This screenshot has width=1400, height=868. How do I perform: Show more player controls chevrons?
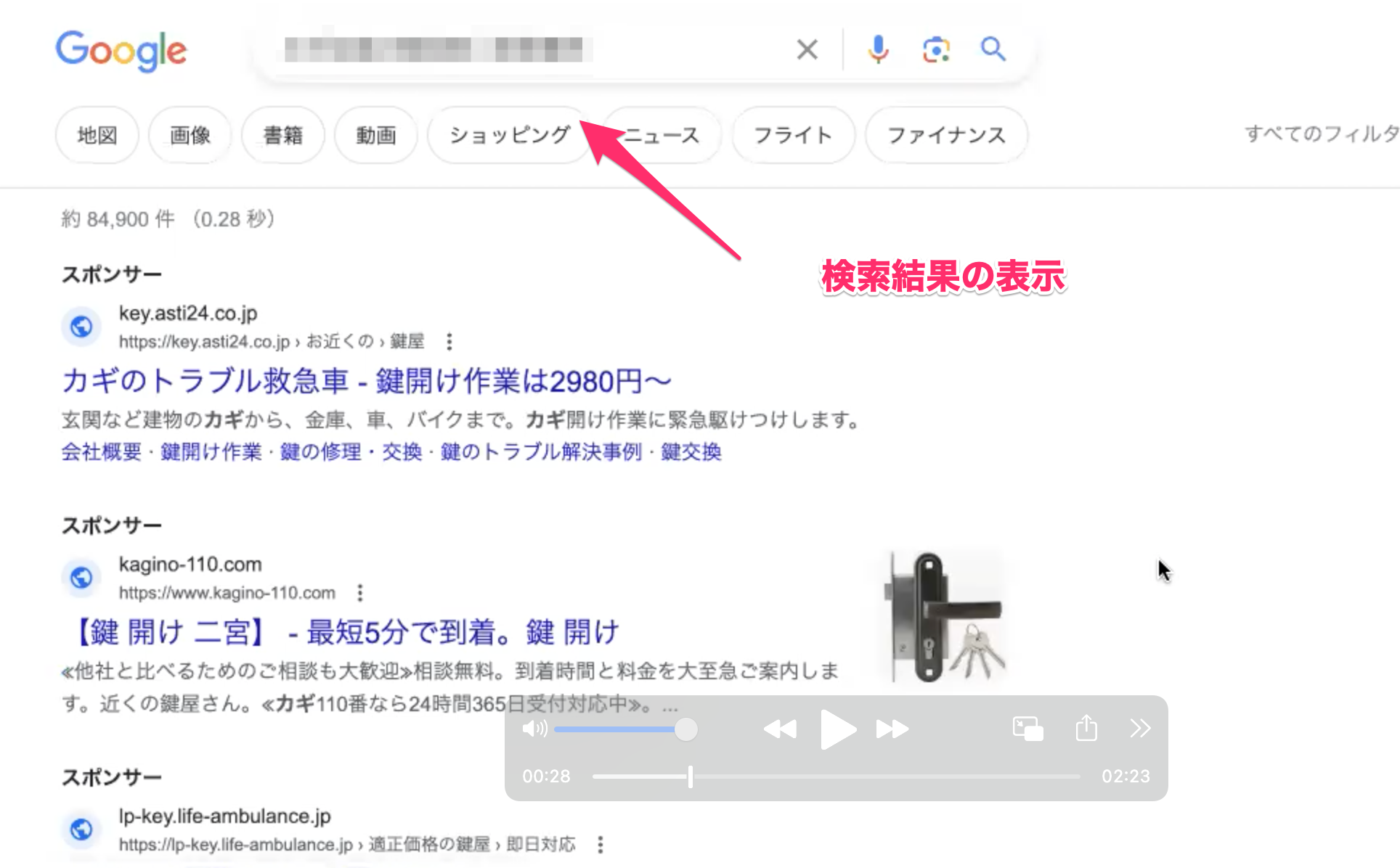point(1140,728)
